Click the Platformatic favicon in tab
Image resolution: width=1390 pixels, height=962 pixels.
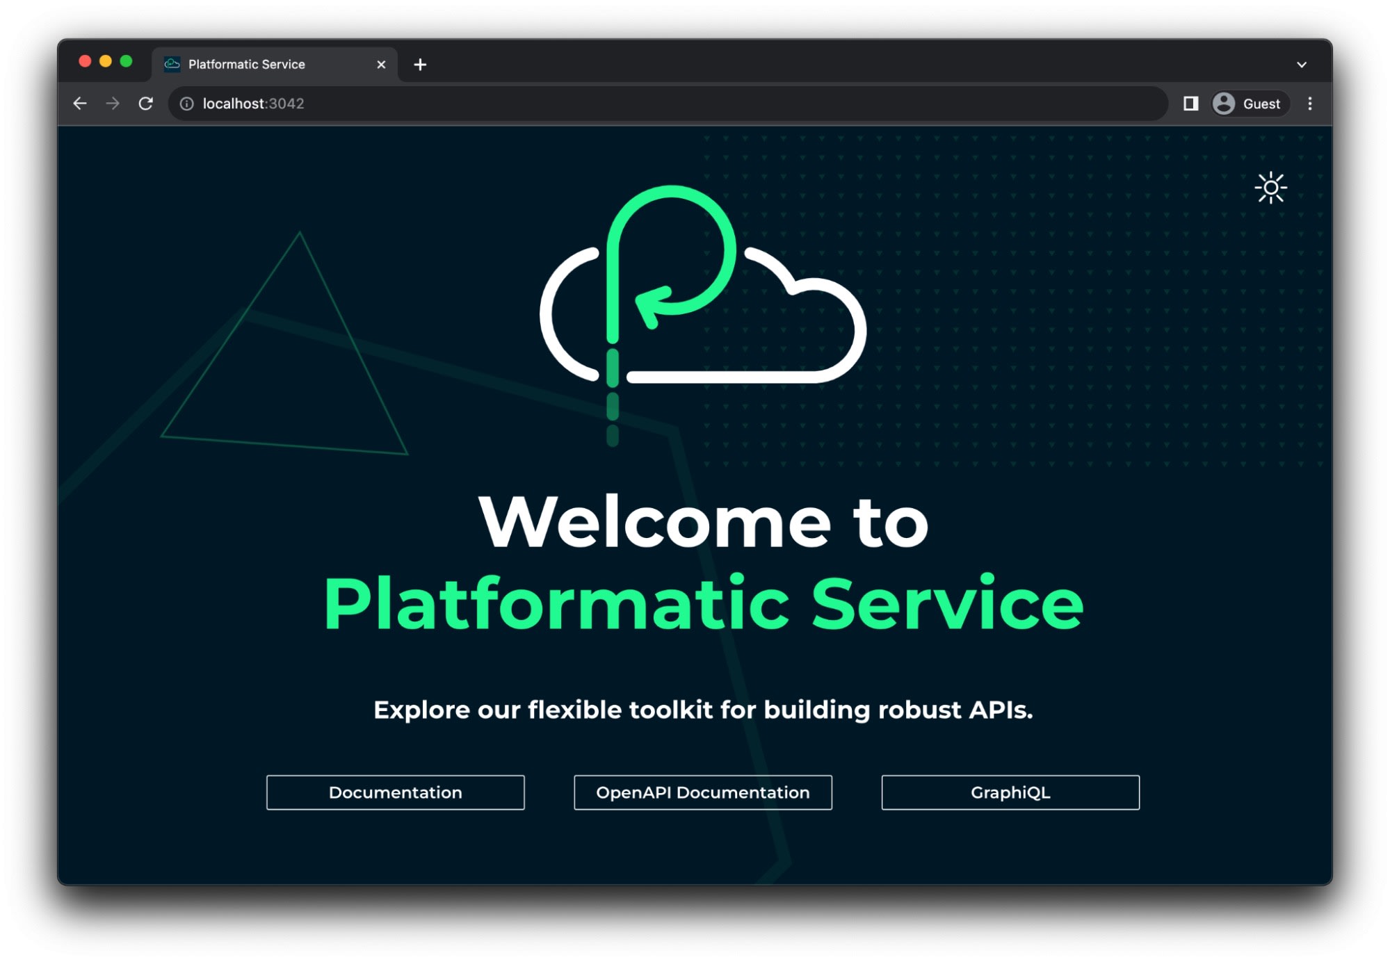172,64
